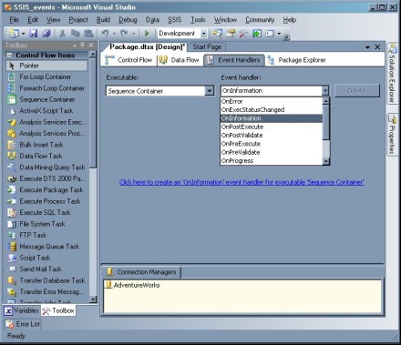This screenshot has width=401, height=345.
Task: Click the Paste toolbar icon
Action: (88, 34)
